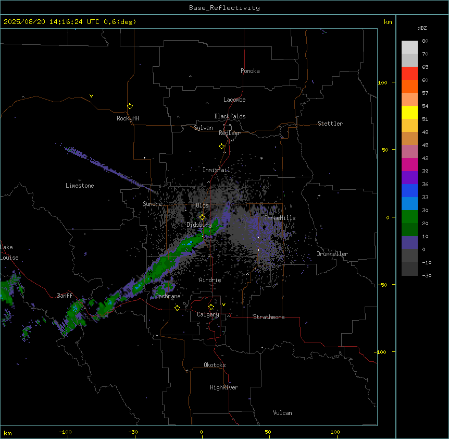Viewport: 449px width, 439px height.
Task: Click the yellow 54–51 dBZ legend swatch
Action: click(409, 112)
